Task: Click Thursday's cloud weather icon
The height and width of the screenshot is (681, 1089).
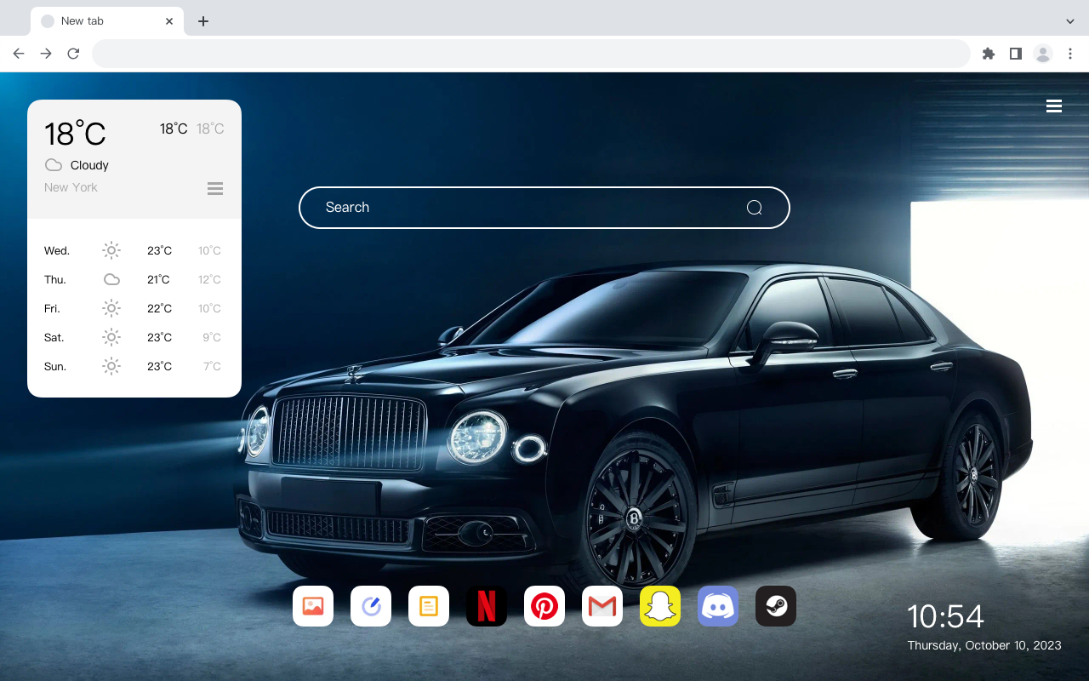Action: [111, 279]
